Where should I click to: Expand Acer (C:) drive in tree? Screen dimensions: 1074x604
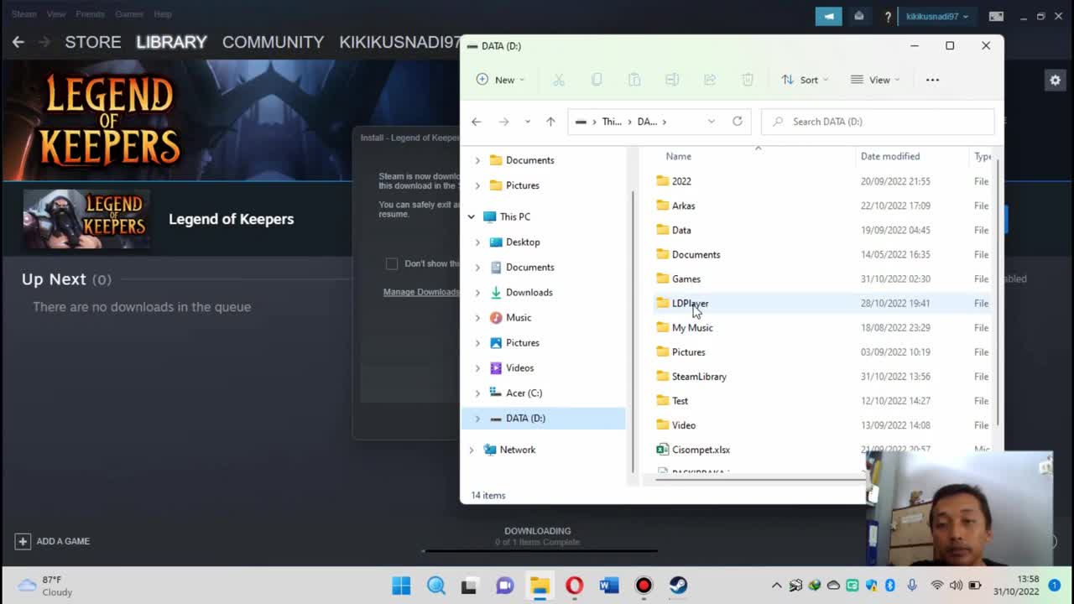click(477, 393)
